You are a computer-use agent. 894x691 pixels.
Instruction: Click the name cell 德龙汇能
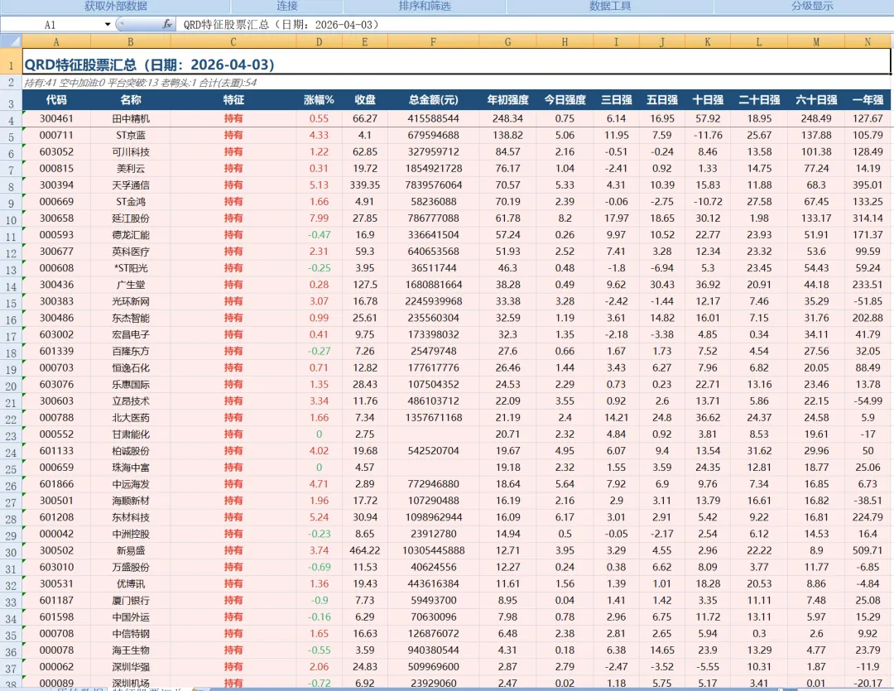click(x=131, y=234)
